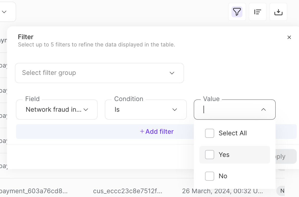This screenshot has width=299, height=197.
Task: Select the Yes option row in the list
Action: (x=234, y=155)
